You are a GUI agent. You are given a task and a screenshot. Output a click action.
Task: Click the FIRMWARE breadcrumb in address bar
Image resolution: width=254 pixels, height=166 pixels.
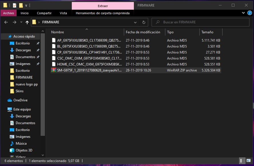51,22
